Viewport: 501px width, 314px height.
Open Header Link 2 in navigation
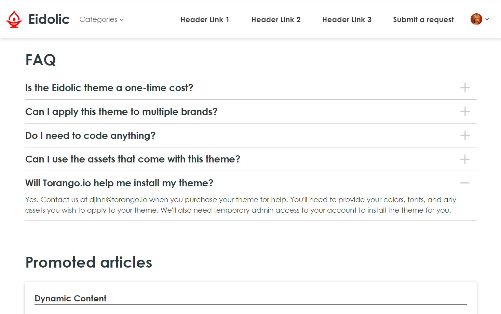pyautogui.click(x=276, y=20)
